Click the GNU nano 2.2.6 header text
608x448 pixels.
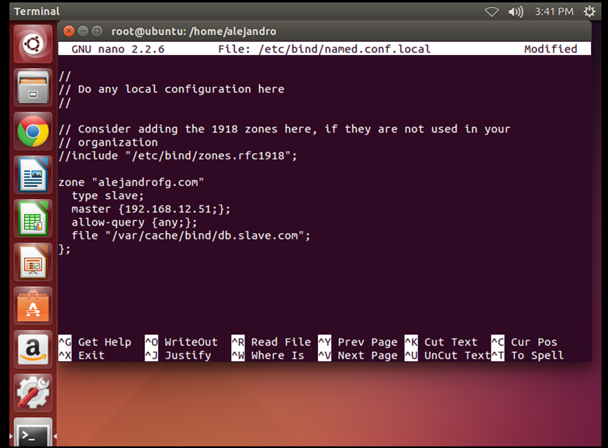[118, 50]
